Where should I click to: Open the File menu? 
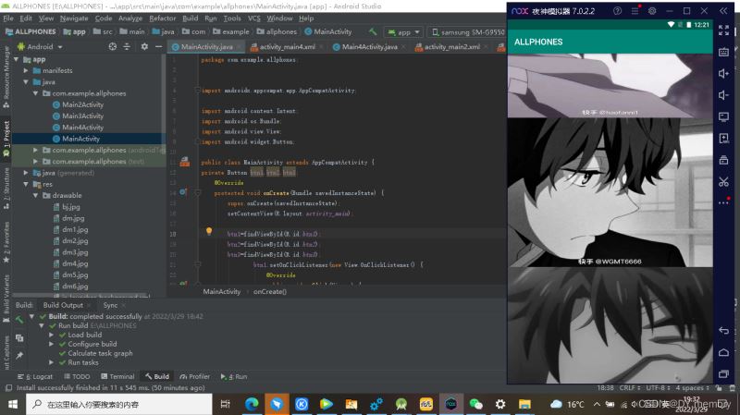coord(8,18)
